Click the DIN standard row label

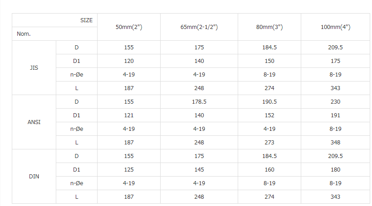[34, 177]
